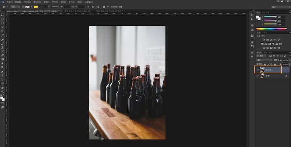Select the Hand tool
The width and height of the screenshot is (291, 147).
click(2, 88)
